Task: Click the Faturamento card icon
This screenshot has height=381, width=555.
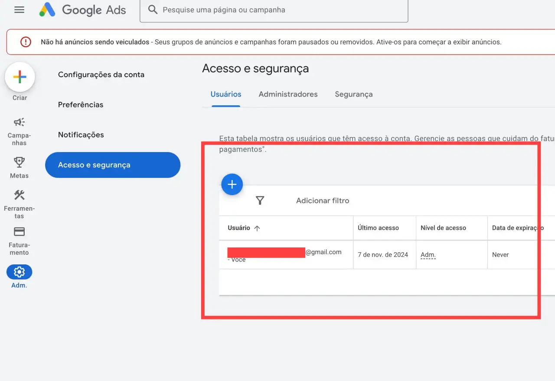Action: [19, 231]
